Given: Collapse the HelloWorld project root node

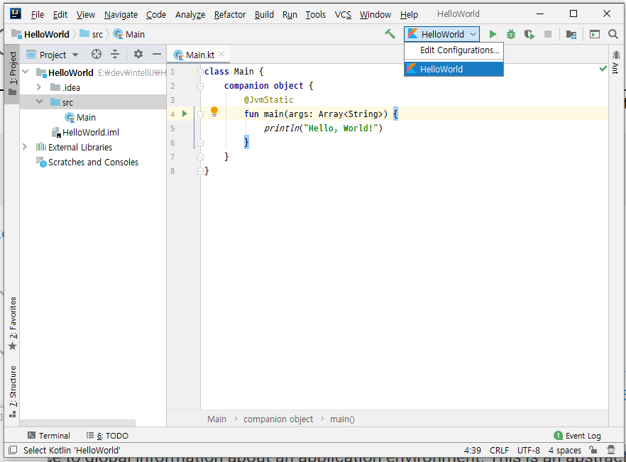Looking at the screenshot, I should click(x=26, y=72).
